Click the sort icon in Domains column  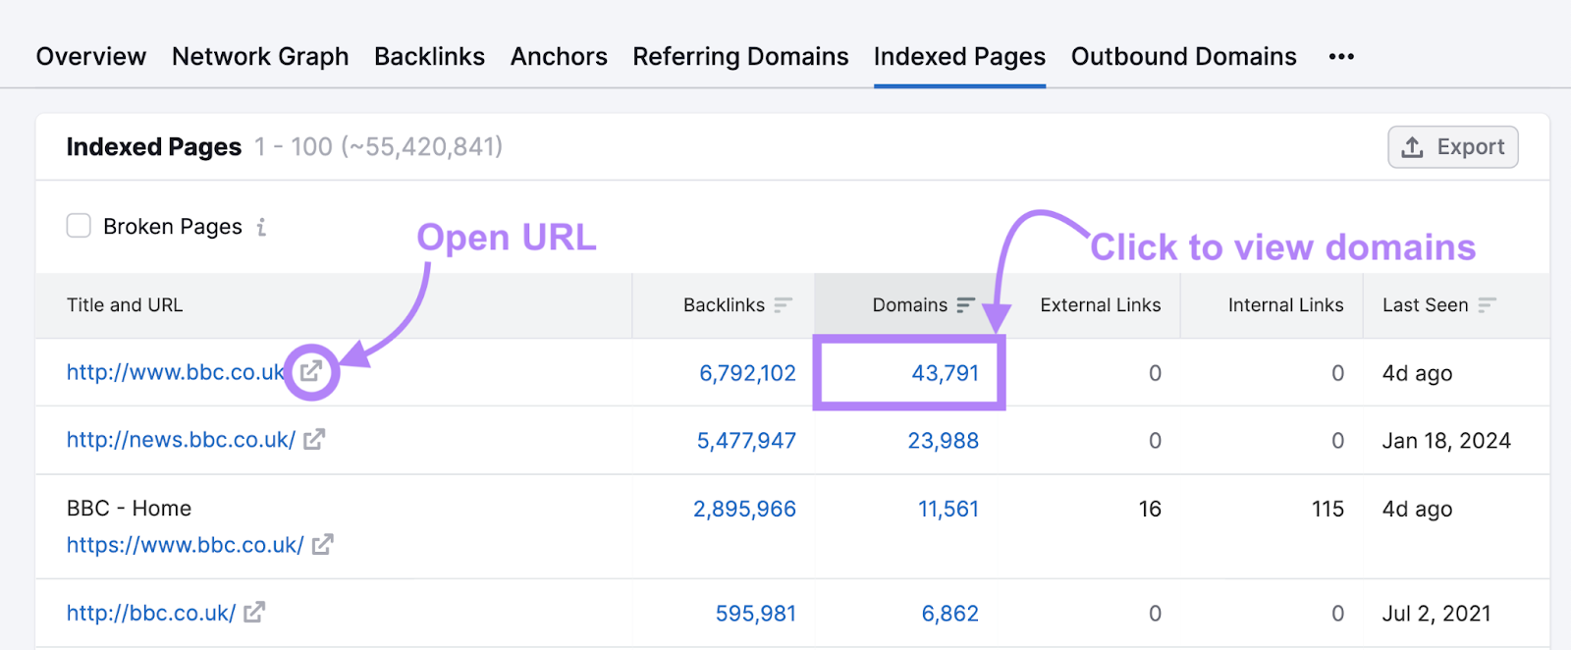pyautogui.click(x=965, y=305)
